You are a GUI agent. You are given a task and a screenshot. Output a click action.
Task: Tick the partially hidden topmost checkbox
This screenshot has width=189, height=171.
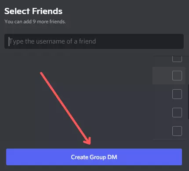pos(177,59)
